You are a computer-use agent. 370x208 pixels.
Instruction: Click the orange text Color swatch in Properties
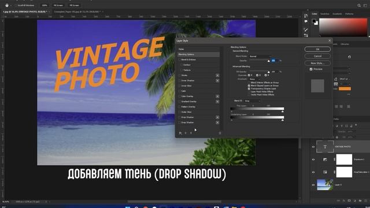pyautogui.click(x=345, y=88)
